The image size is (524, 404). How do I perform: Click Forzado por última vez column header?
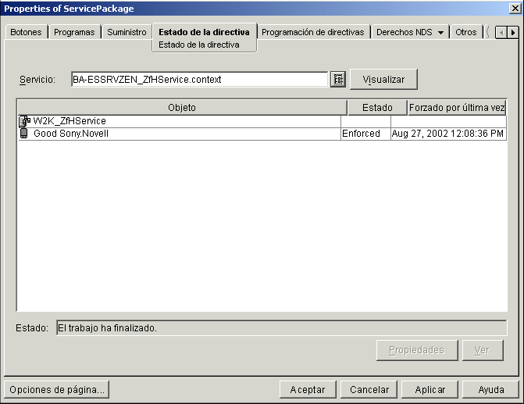tap(457, 108)
